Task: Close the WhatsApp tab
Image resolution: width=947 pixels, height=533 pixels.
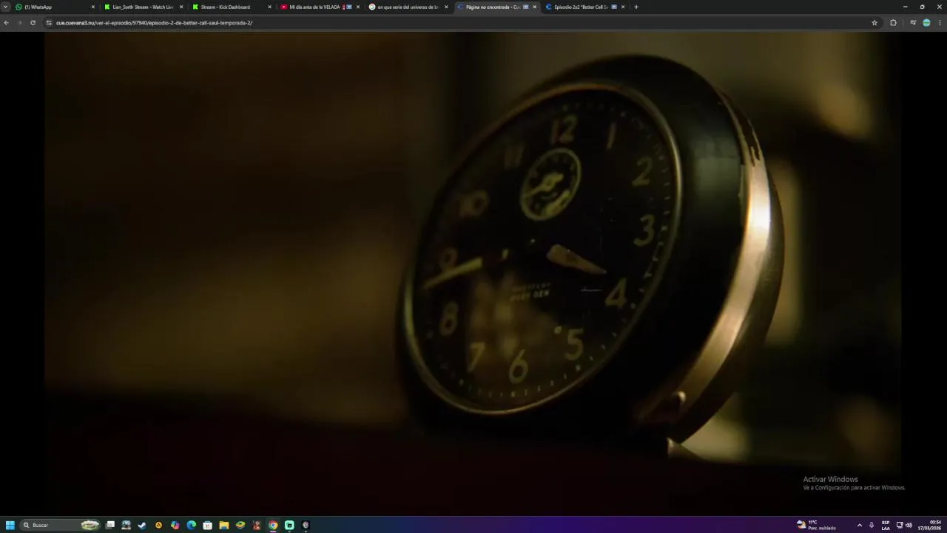Action: (x=93, y=7)
